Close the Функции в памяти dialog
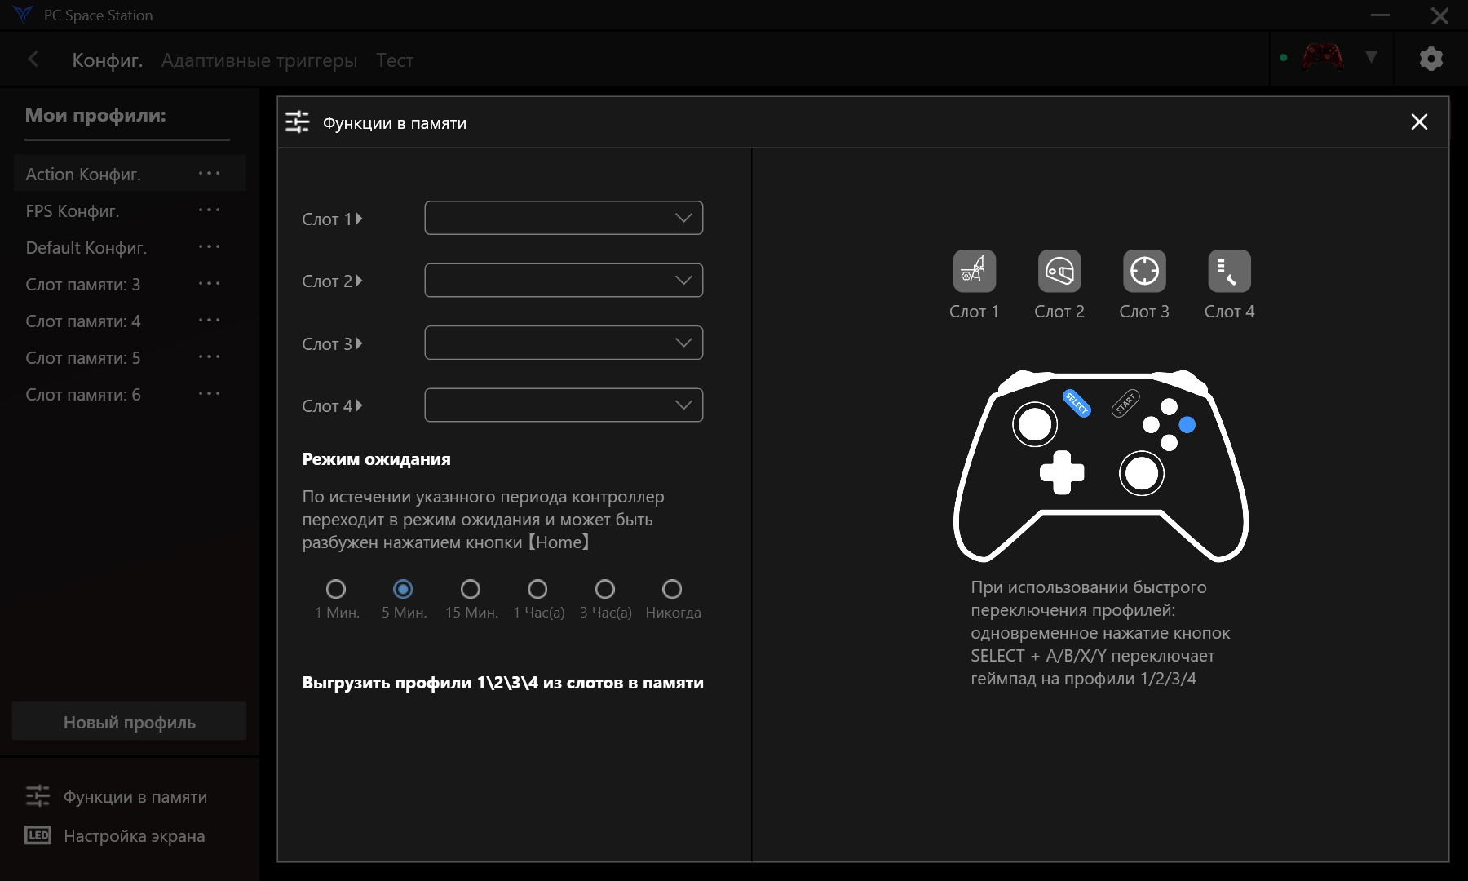Image resolution: width=1468 pixels, height=881 pixels. 1419,122
